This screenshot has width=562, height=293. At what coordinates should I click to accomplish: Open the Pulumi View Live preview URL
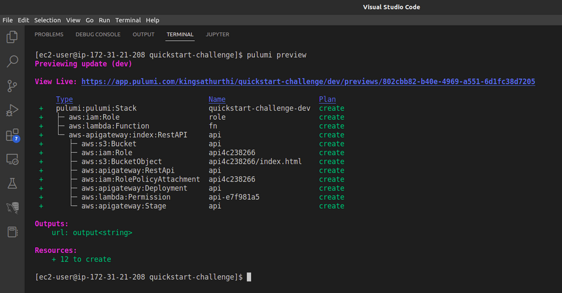coord(308,82)
